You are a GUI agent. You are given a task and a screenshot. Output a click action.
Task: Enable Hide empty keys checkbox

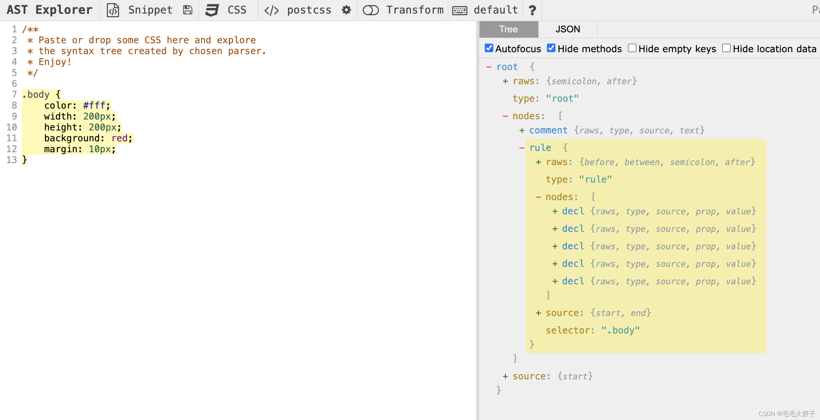[x=632, y=48]
